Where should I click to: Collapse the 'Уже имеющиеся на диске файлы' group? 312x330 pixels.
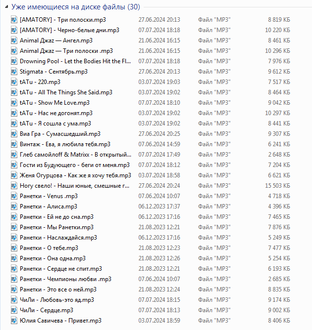point(6,7)
